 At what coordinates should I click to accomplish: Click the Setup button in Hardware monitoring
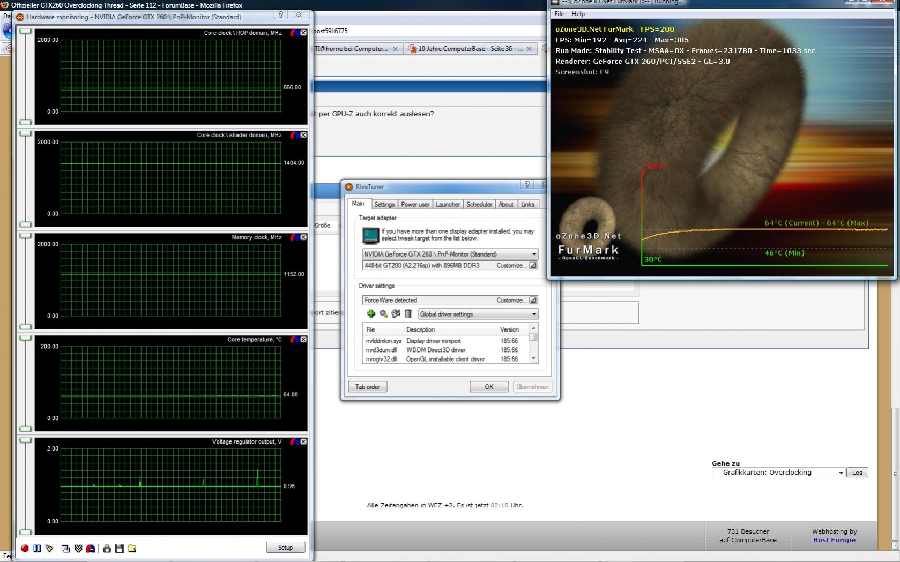286,548
